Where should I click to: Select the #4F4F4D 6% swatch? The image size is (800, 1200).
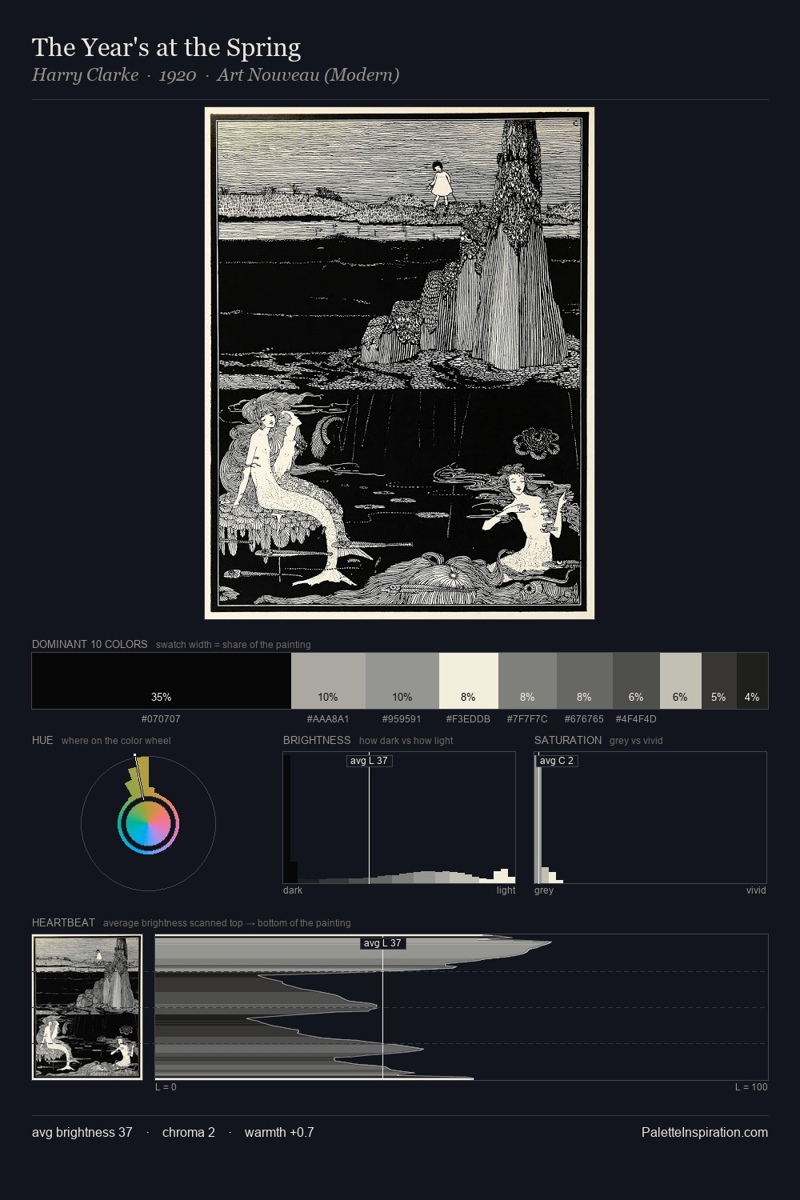click(x=636, y=681)
